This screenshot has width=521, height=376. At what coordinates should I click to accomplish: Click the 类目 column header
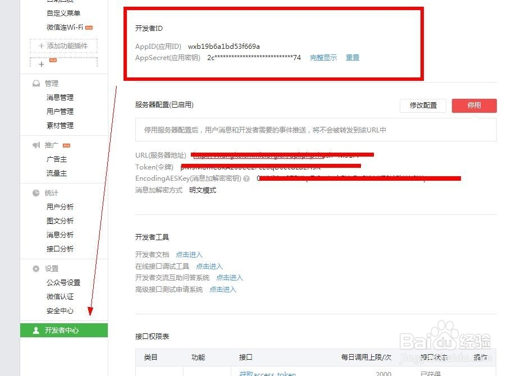pyautogui.click(x=150, y=357)
